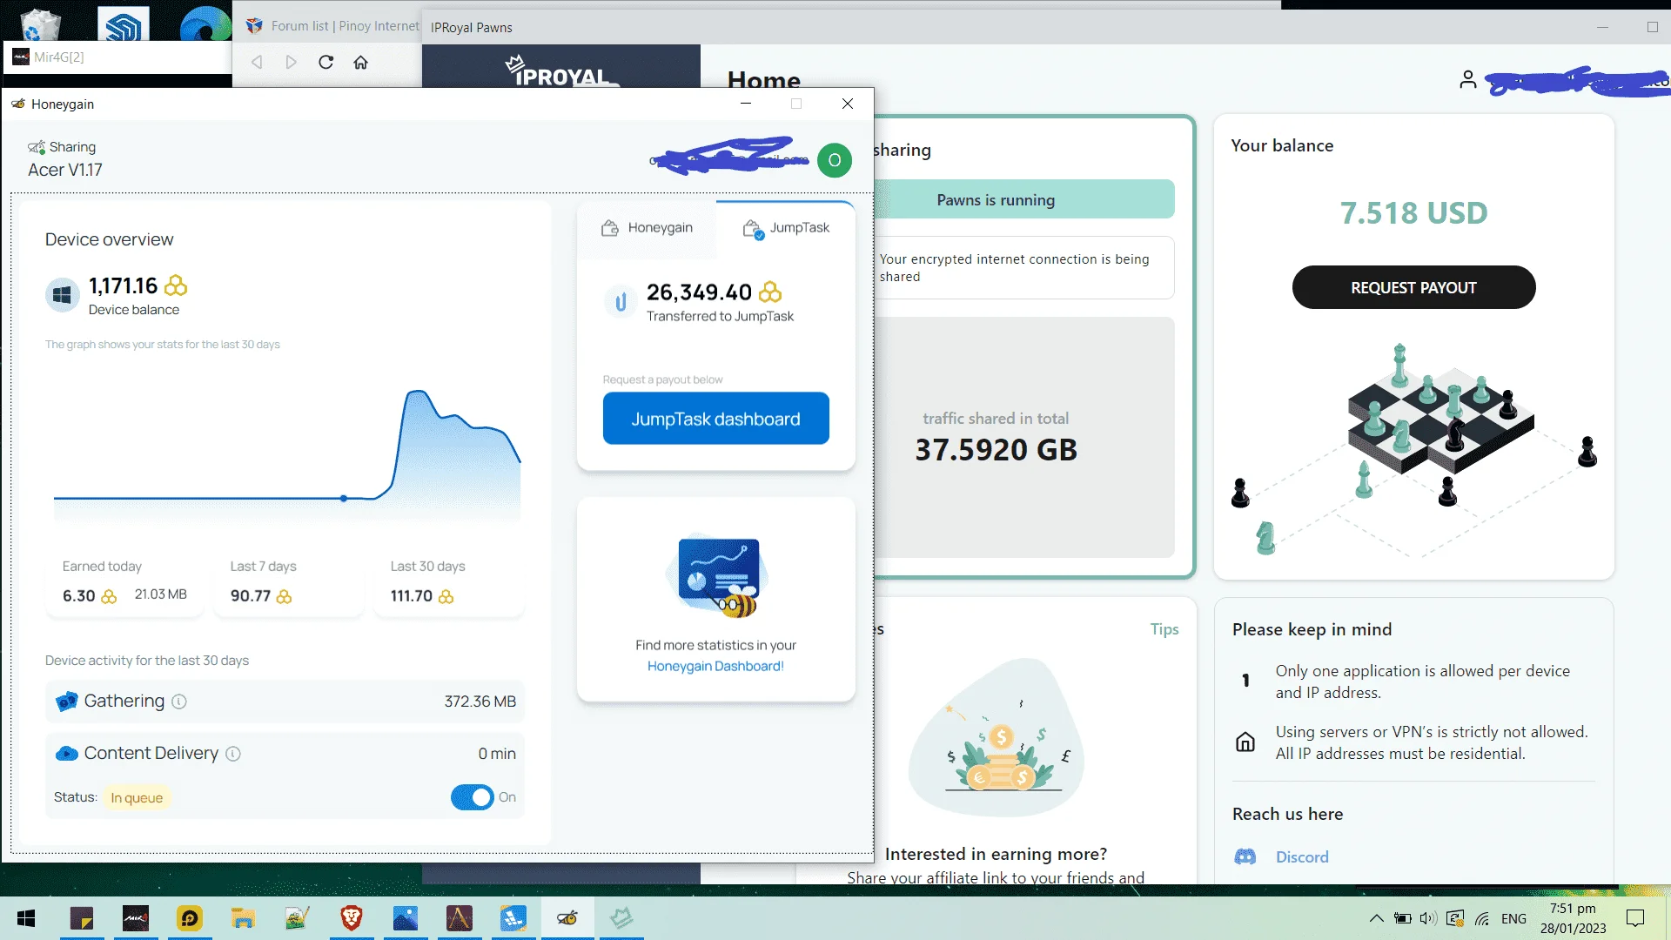Open the MIR4 game from the taskbar
The height and width of the screenshot is (940, 1671).
136,918
